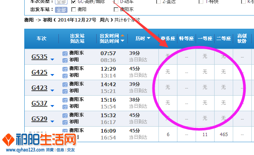The height and width of the screenshot is (155, 254).
Task: Click the 过 icon beside 衡阳东 for G423
Action: [x=65, y=85]
